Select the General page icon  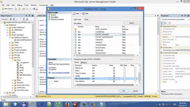pyautogui.click(x=49, y=15)
